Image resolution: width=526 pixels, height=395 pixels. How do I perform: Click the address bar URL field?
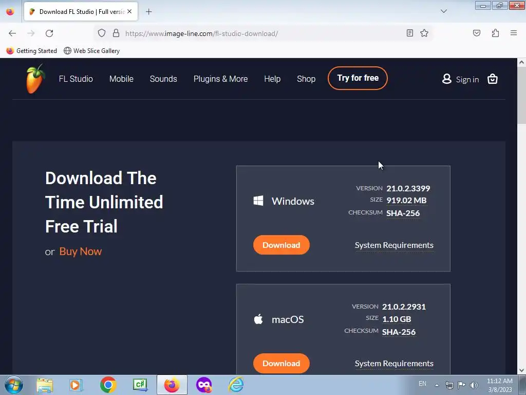pos(262,33)
